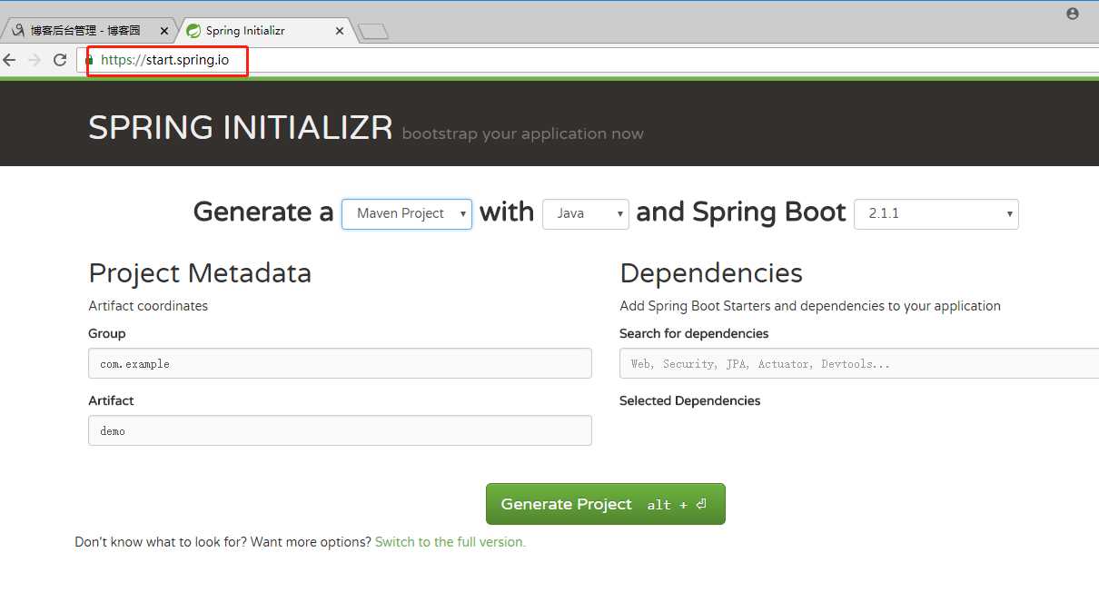
Task: Open the Spring Boot version 2.1.1 dropdown
Action: (936, 214)
